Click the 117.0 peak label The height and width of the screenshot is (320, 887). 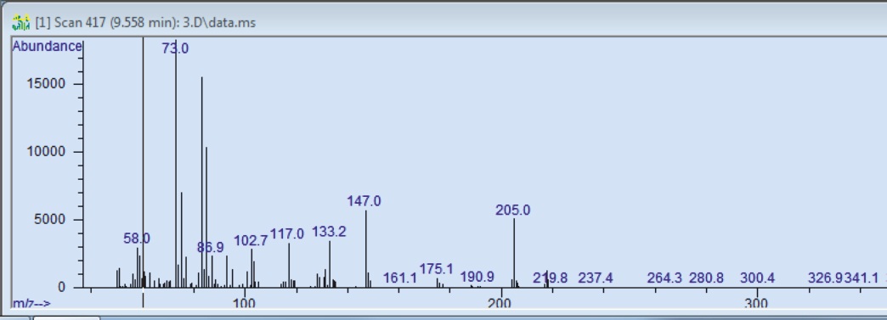[x=287, y=234]
